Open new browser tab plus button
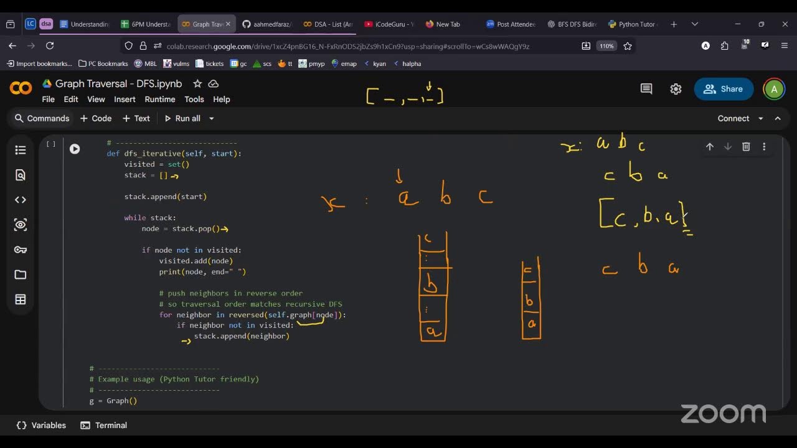This screenshot has width=797, height=448. pyautogui.click(x=674, y=24)
